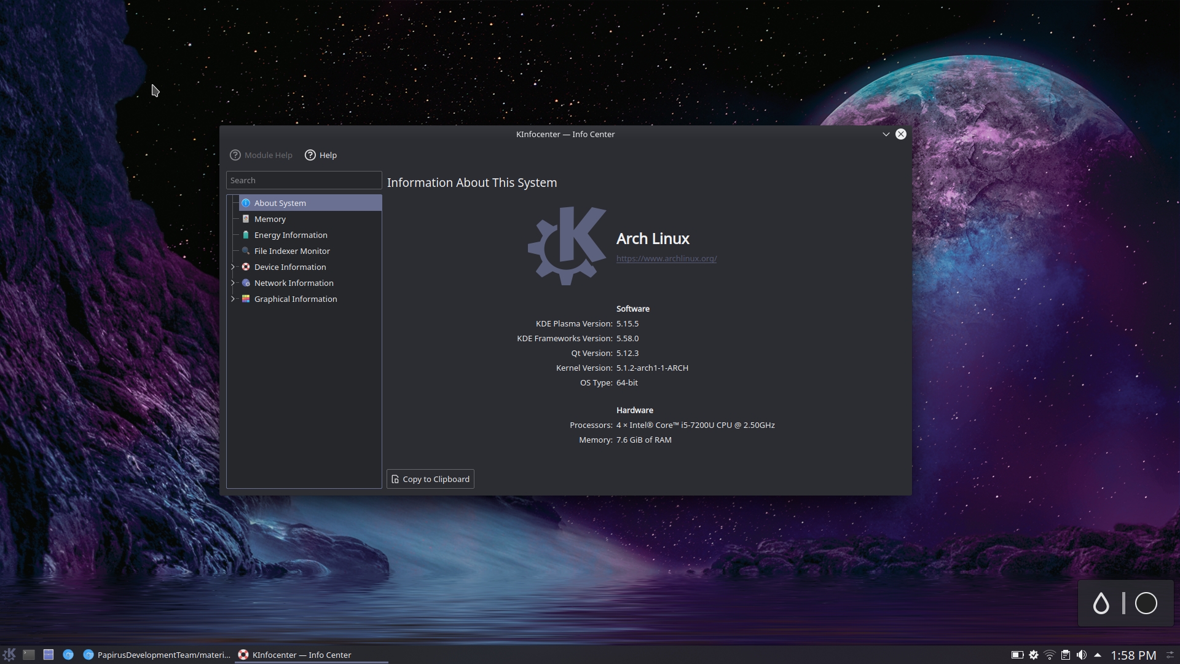Click the Device Information lifebuoy icon

pos(246,267)
